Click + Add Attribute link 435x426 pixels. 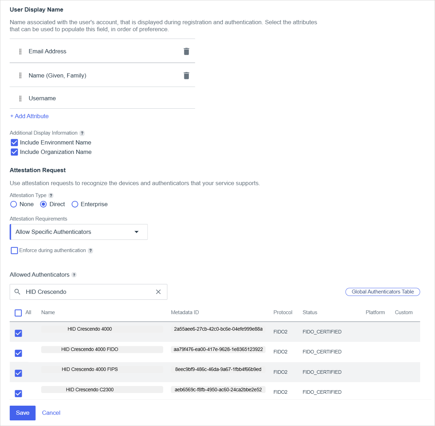[29, 116]
